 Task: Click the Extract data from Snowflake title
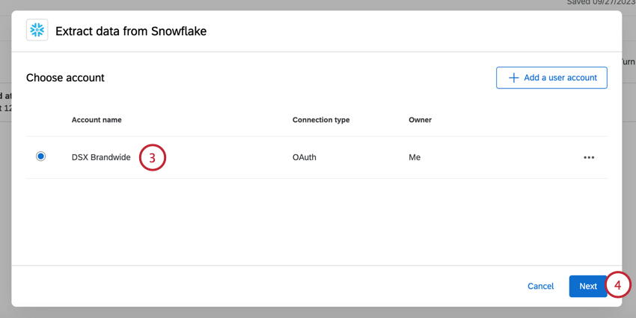pyautogui.click(x=131, y=31)
